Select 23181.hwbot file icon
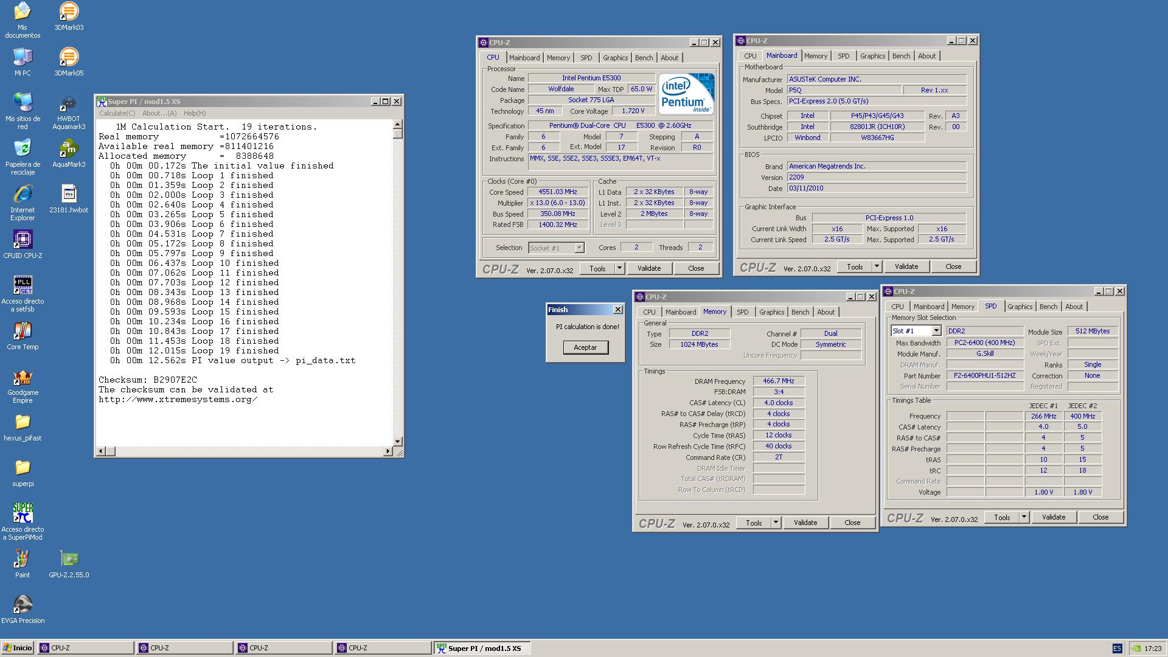Viewport: 1168px width, 657px height. click(x=69, y=198)
